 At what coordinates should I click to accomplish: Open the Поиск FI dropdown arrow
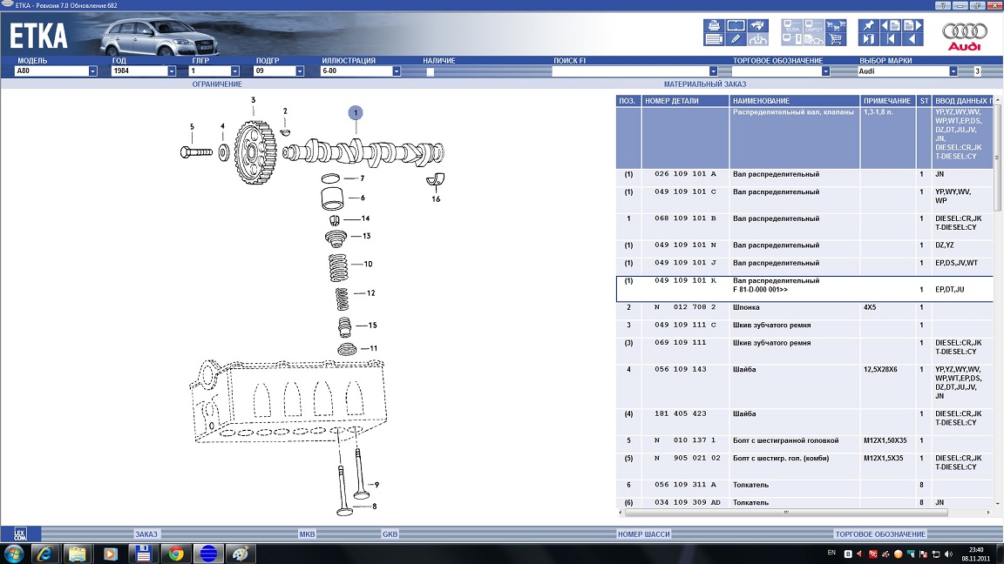coord(713,71)
